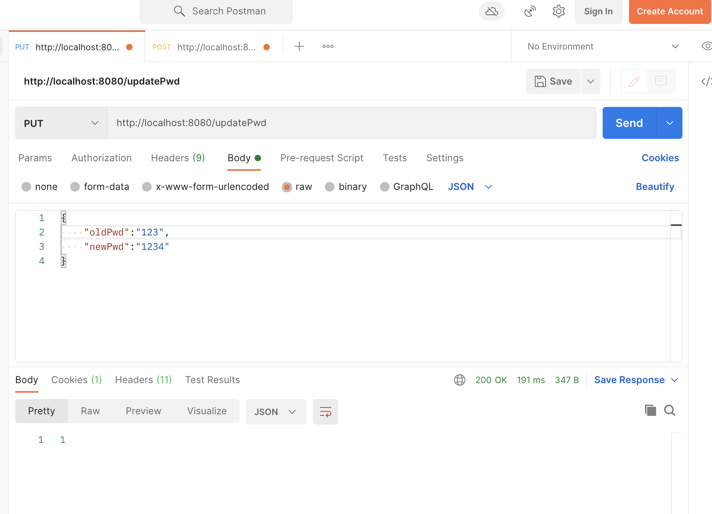The width and height of the screenshot is (712, 514).
Task: Open the PUT method dropdown
Action: pyautogui.click(x=61, y=123)
